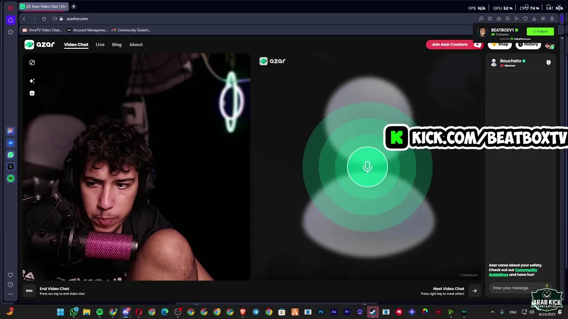Open the History button
The image size is (568, 319).
pyautogui.click(x=528, y=44)
